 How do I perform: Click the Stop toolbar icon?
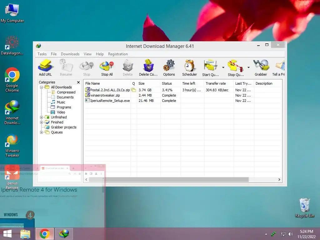87,68
